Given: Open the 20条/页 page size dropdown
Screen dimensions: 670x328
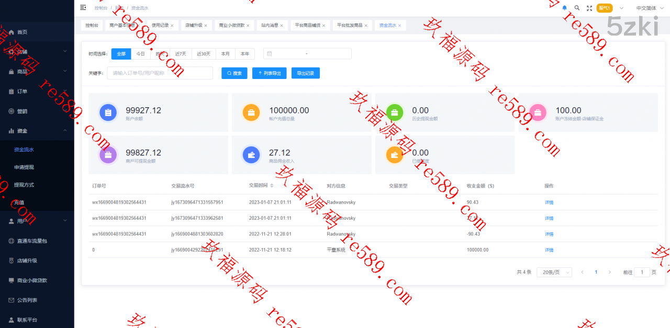Looking at the screenshot, I should [x=554, y=272].
